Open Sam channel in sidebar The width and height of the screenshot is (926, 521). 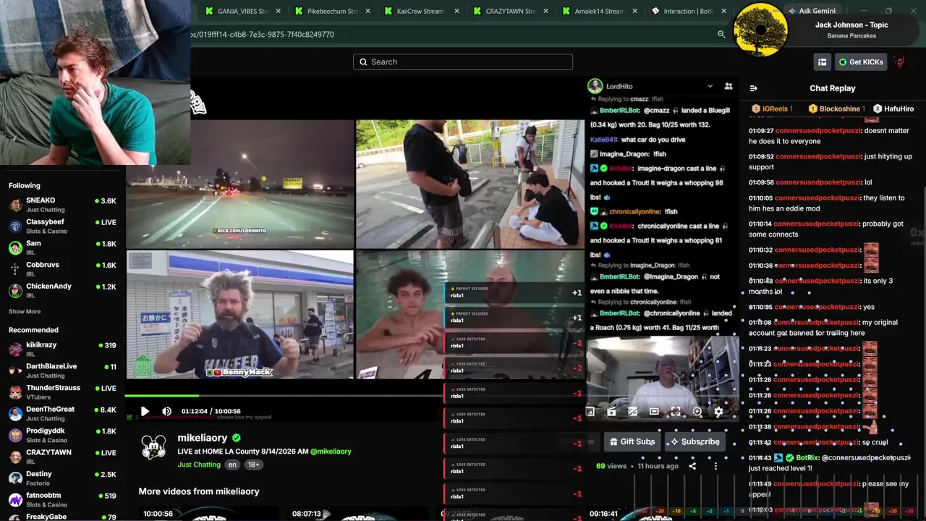click(62, 247)
